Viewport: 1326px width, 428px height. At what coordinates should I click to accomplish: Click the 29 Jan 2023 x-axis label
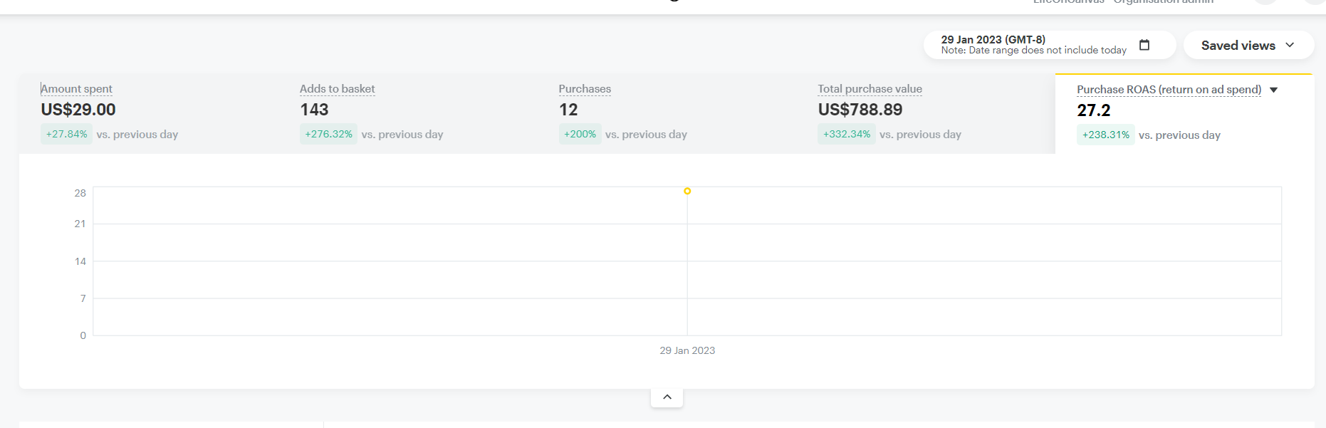(x=687, y=350)
